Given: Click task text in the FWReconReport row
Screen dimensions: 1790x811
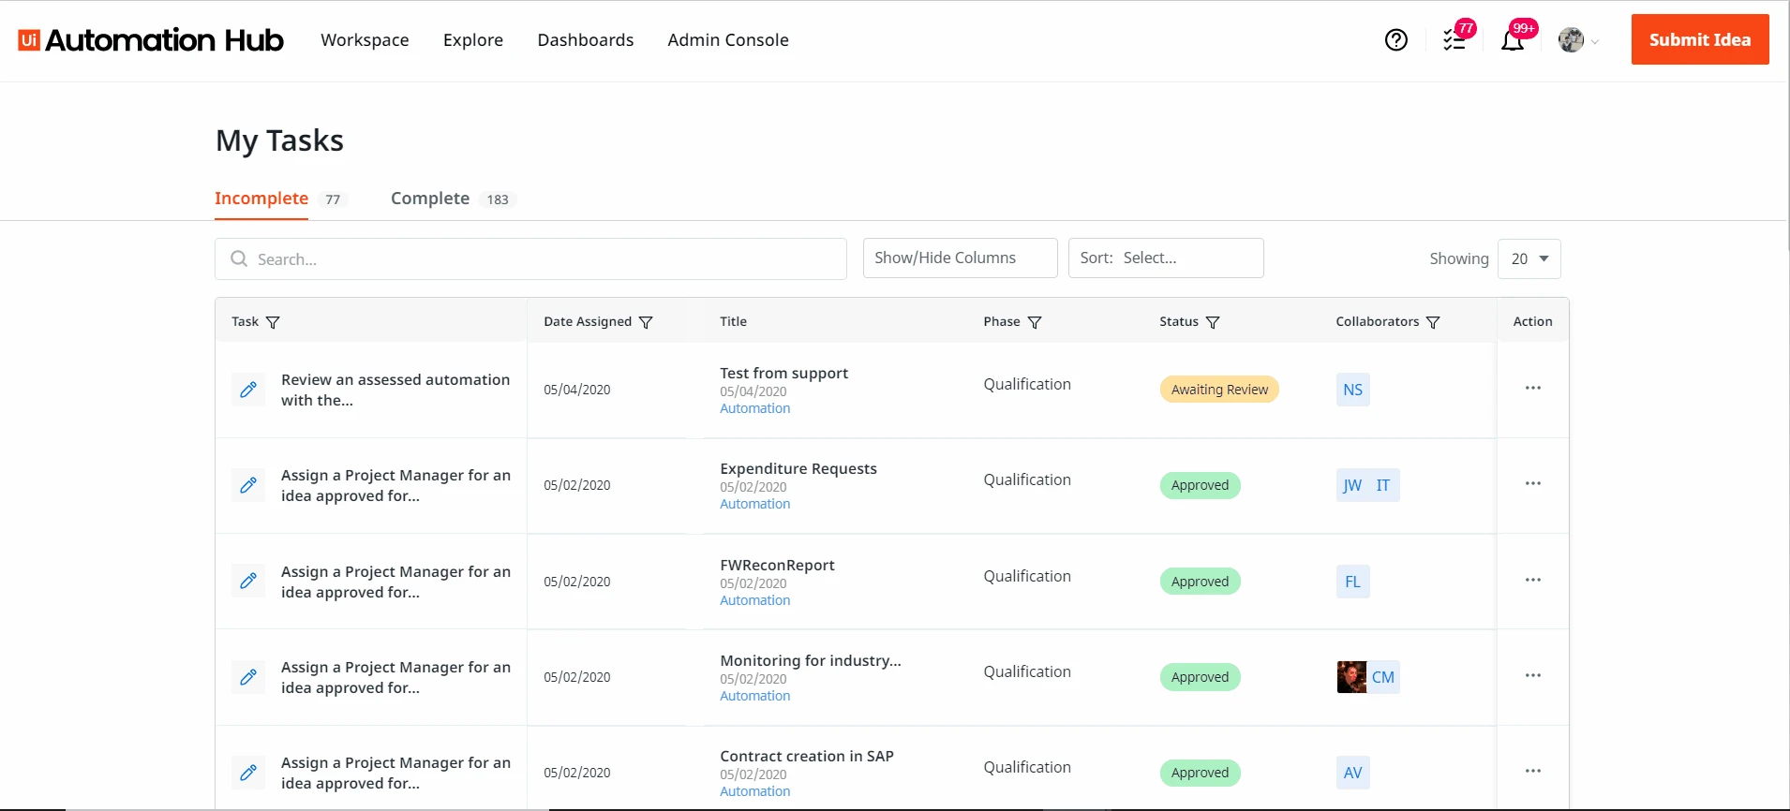Looking at the screenshot, I should click(x=395, y=582).
